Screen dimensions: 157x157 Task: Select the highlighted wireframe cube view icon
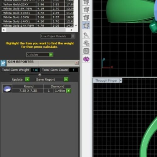[86, 25]
